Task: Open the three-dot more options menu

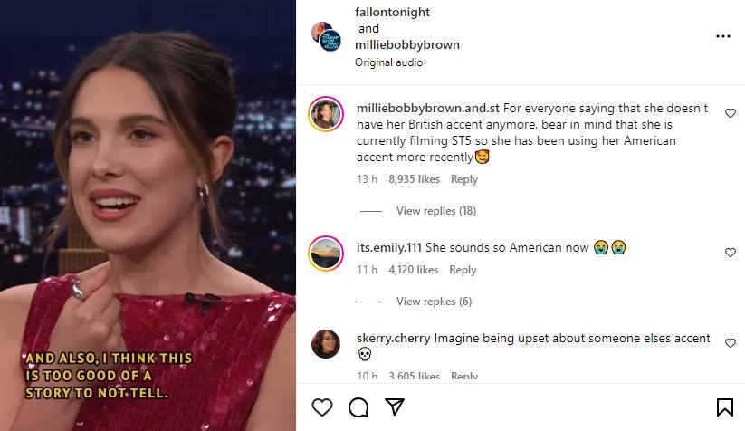Action: click(722, 36)
